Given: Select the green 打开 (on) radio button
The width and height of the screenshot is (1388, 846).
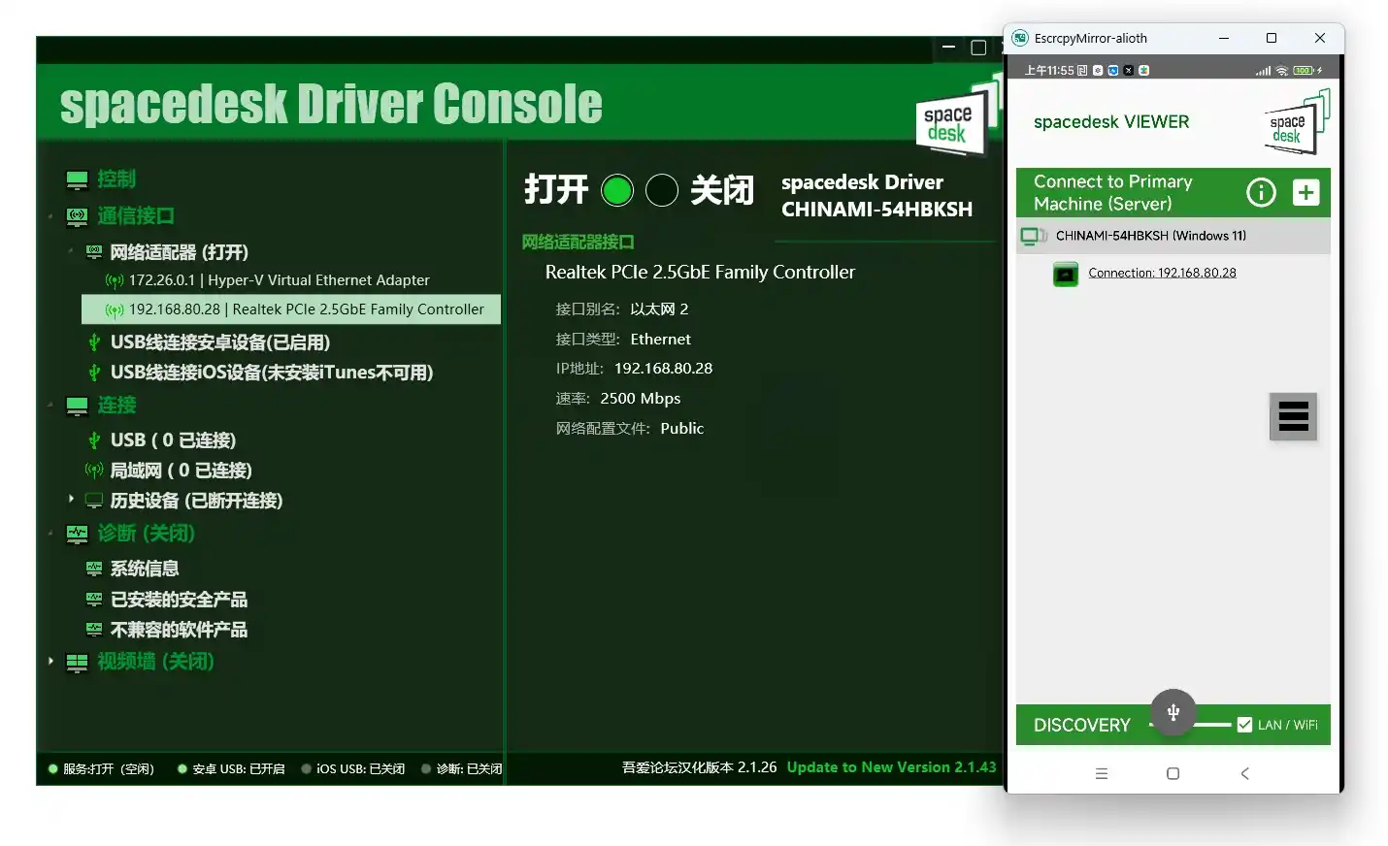Looking at the screenshot, I should click(x=616, y=190).
